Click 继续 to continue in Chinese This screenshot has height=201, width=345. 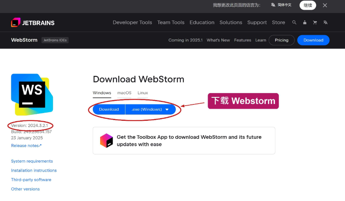click(x=308, y=5)
